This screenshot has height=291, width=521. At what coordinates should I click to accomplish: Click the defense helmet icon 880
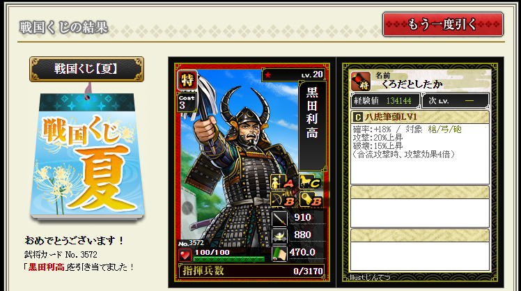coord(279,236)
